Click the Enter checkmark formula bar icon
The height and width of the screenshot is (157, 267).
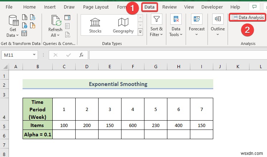click(68, 55)
